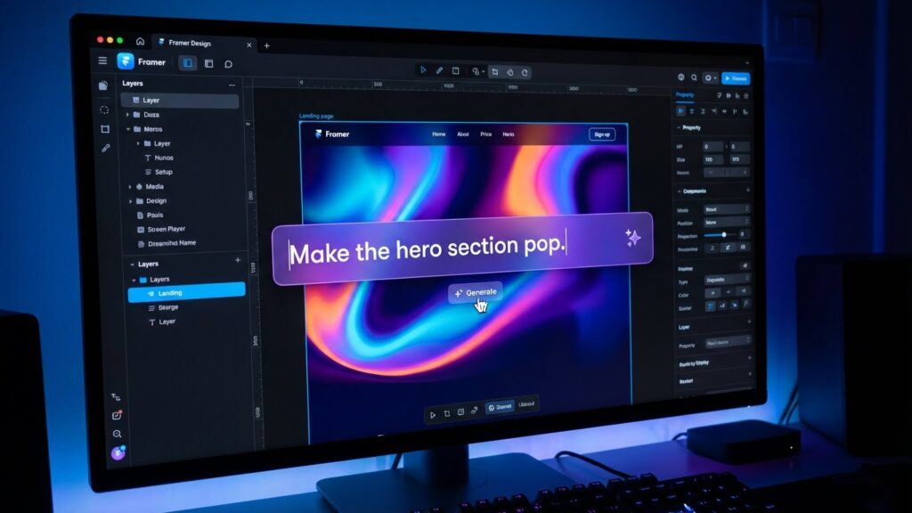Image resolution: width=912 pixels, height=513 pixels.
Task: Click the window layout icon next to it
Action: tap(208, 63)
